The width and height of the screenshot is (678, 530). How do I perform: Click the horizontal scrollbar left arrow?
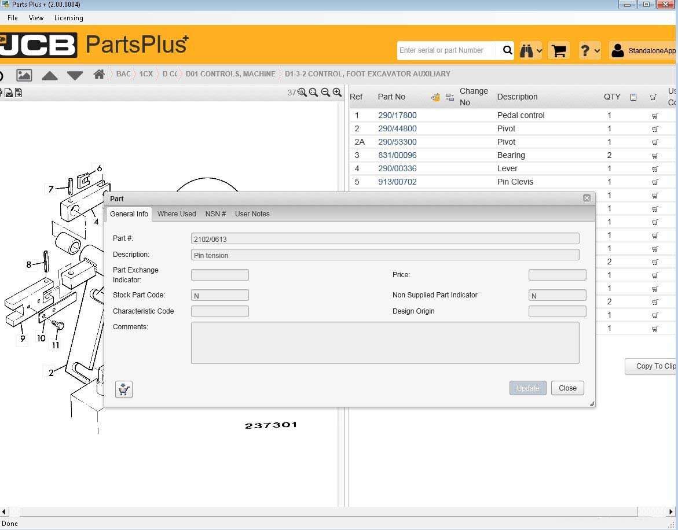coord(4,512)
